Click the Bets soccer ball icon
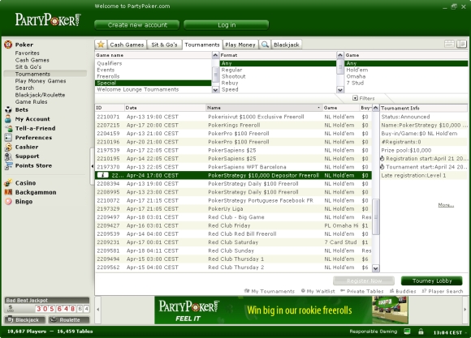This screenshot has height=338, width=471. (8, 109)
